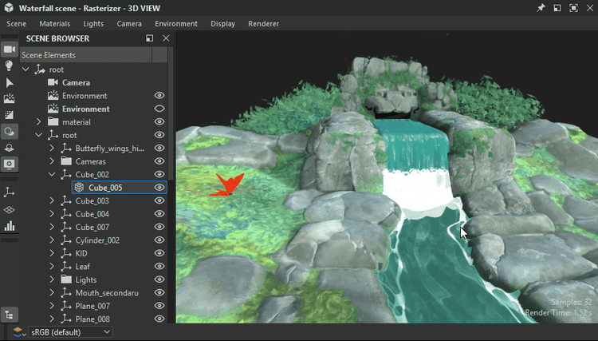Hide the Cylinder_002 node
Screen dimensions: 598x341
point(159,240)
